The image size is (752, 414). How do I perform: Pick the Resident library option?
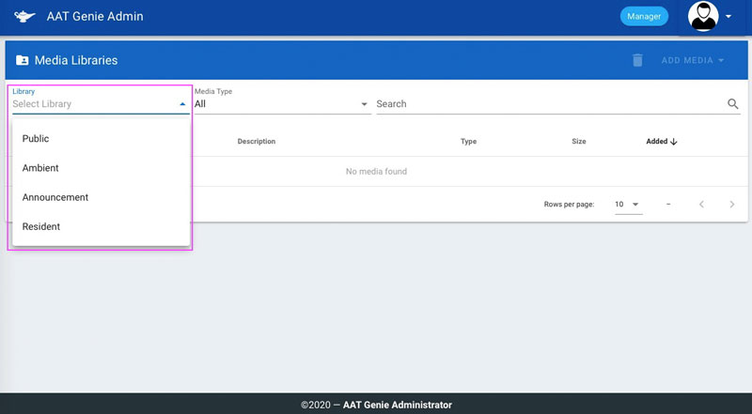pos(42,226)
